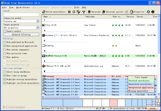Enable Hide published by Microsoft

4,42
